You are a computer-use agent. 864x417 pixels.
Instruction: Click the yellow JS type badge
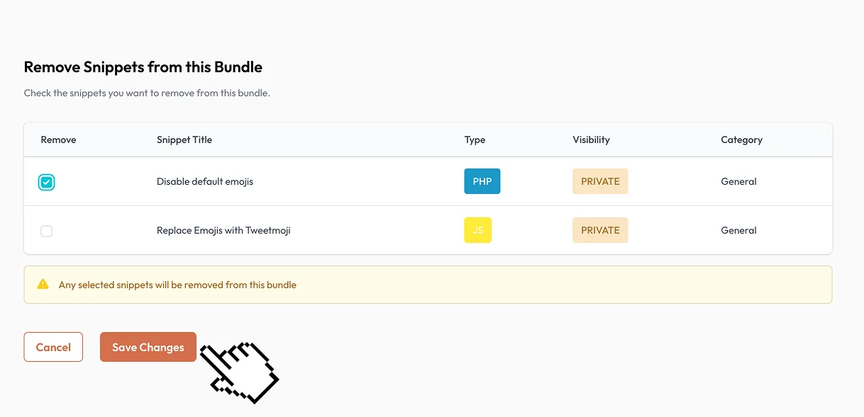(x=478, y=230)
